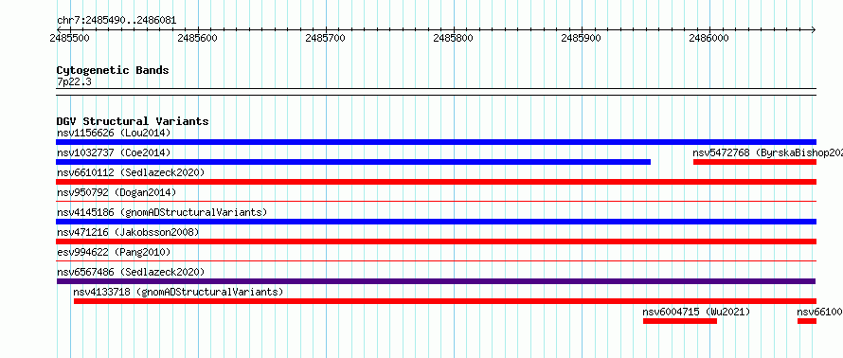Select the red nsv471216 variant bar

tap(436, 242)
